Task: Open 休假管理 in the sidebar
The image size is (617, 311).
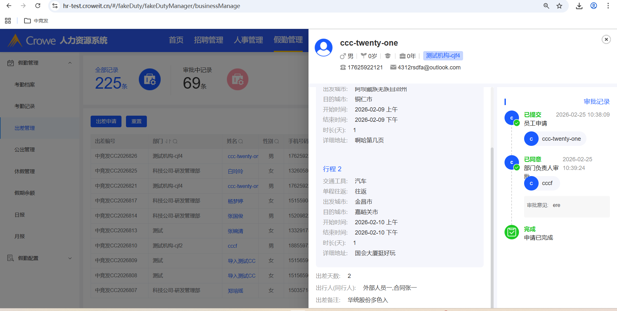Action: tap(25, 172)
